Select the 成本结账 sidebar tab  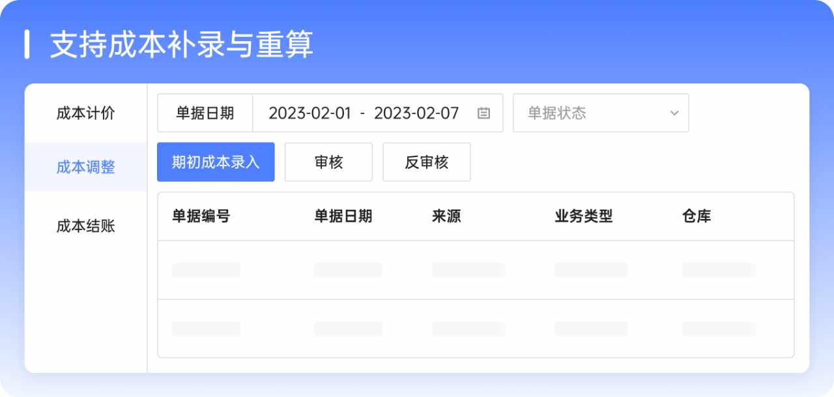click(x=85, y=226)
